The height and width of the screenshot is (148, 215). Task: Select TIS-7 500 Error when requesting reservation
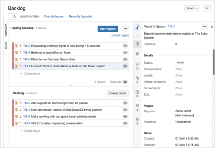(x=71, y=123)
